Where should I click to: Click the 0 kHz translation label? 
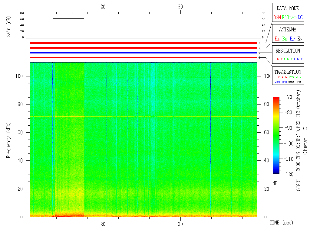tap(283, 78)
